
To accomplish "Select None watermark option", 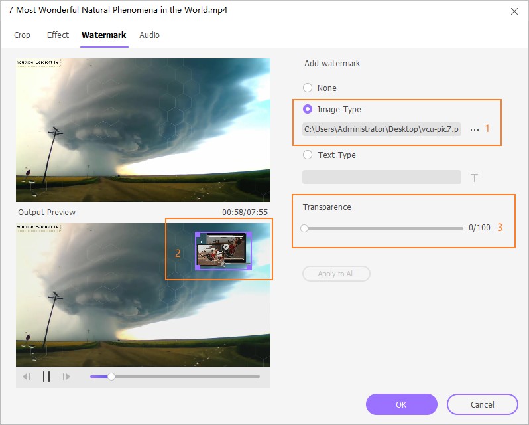I will [308, 88].
